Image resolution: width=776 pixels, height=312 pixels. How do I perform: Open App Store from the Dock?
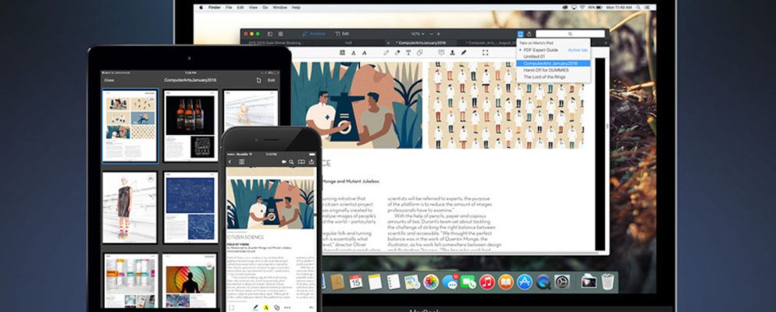[x=524, y=282]
